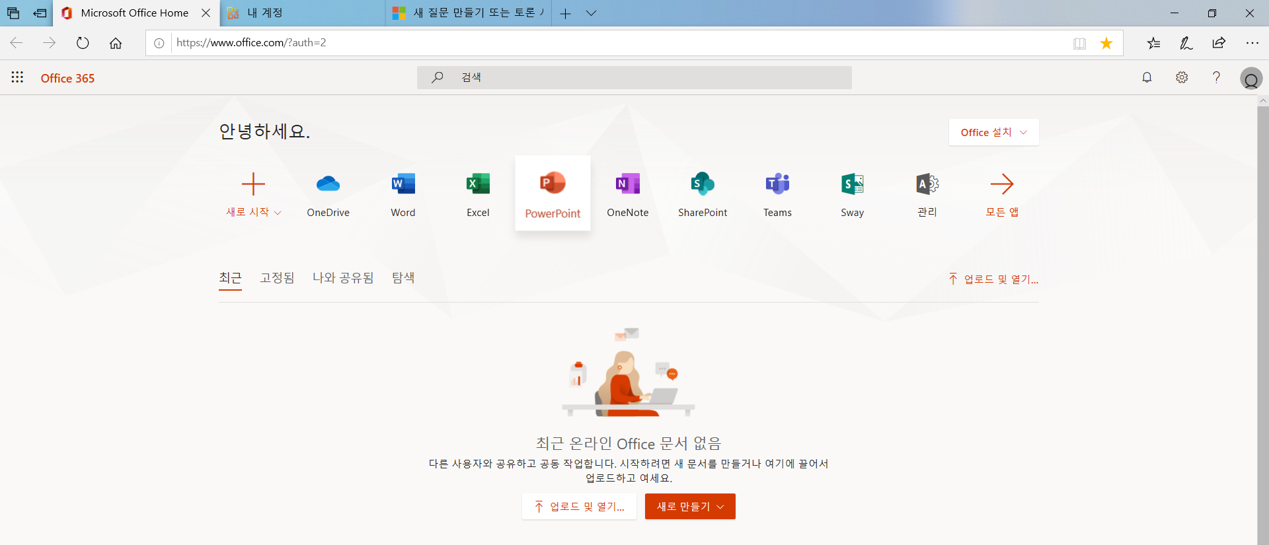
Task: Set these tabs aside
Action: coord(40,13)
